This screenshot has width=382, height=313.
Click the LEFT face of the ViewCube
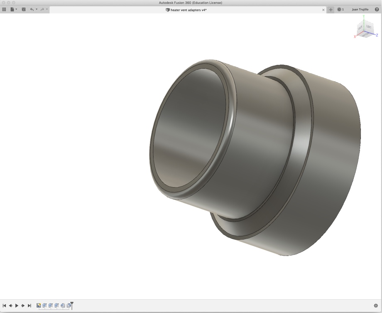369,27
